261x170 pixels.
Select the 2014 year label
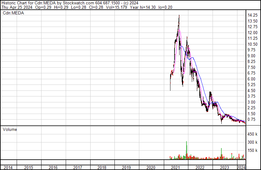click(x=8, y=167)
